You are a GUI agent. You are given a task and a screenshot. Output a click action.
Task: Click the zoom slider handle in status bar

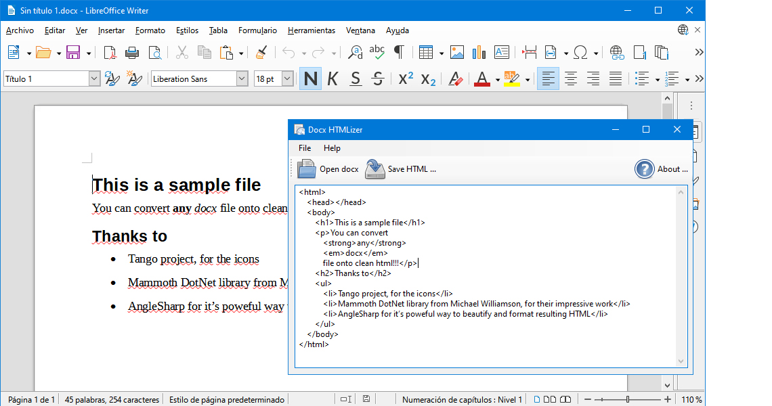tap(628, 400)
